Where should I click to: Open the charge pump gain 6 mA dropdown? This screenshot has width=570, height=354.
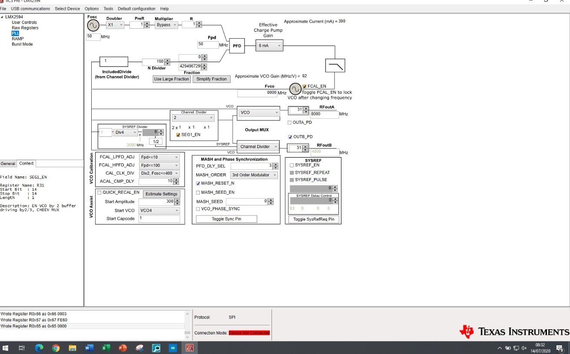pos(269,46)
